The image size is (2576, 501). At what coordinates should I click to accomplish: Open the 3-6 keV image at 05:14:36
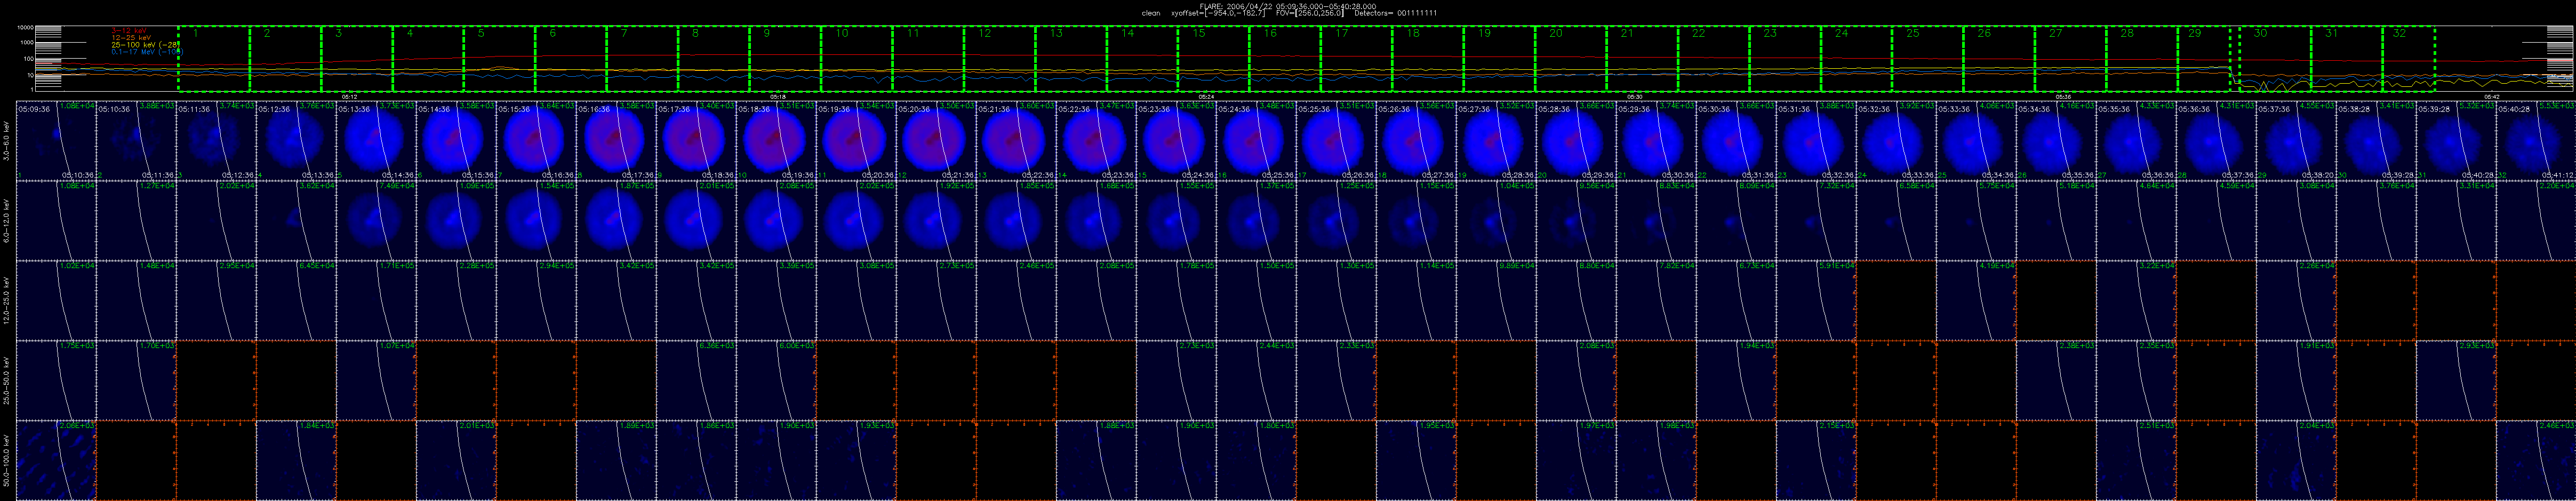coord(456,140)
